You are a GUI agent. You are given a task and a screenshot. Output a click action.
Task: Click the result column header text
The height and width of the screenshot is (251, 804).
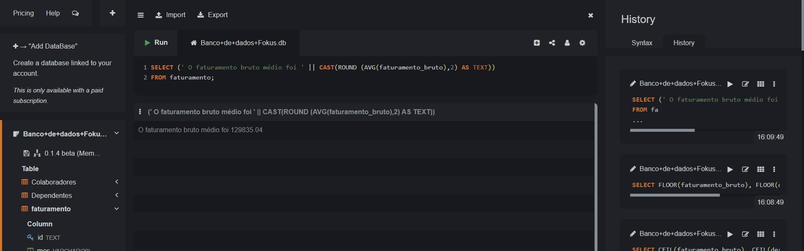click(x=291, y=112)
